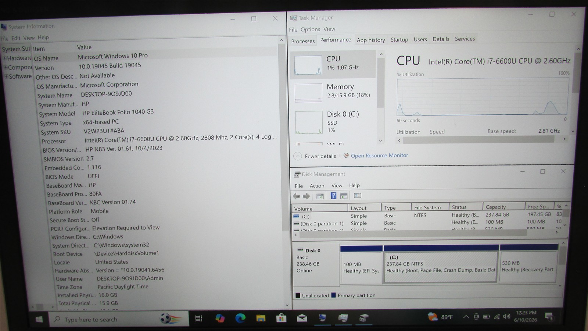This screenshot has height=331, width=588.
Task: Click scroll-down arrow of System Information list
Action: 287,305
